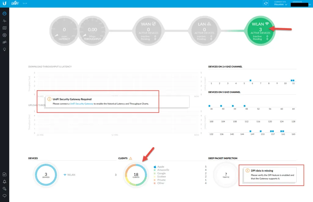Open the Map icon in the sidebar

tap(4, 28)
